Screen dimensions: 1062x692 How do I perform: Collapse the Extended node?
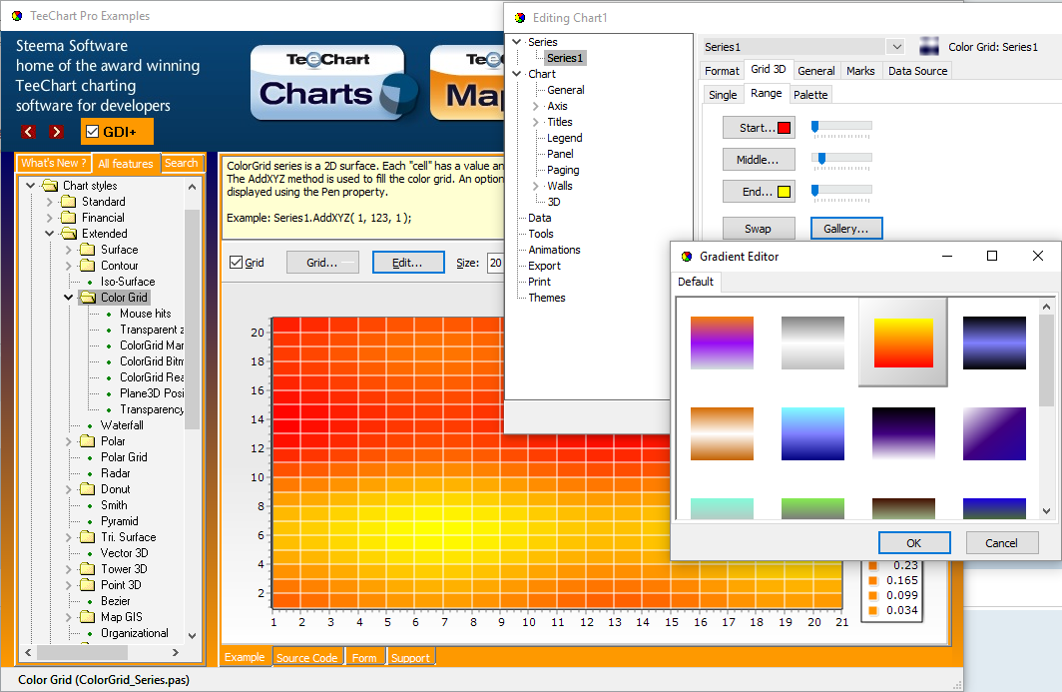(x=49, y=233)
